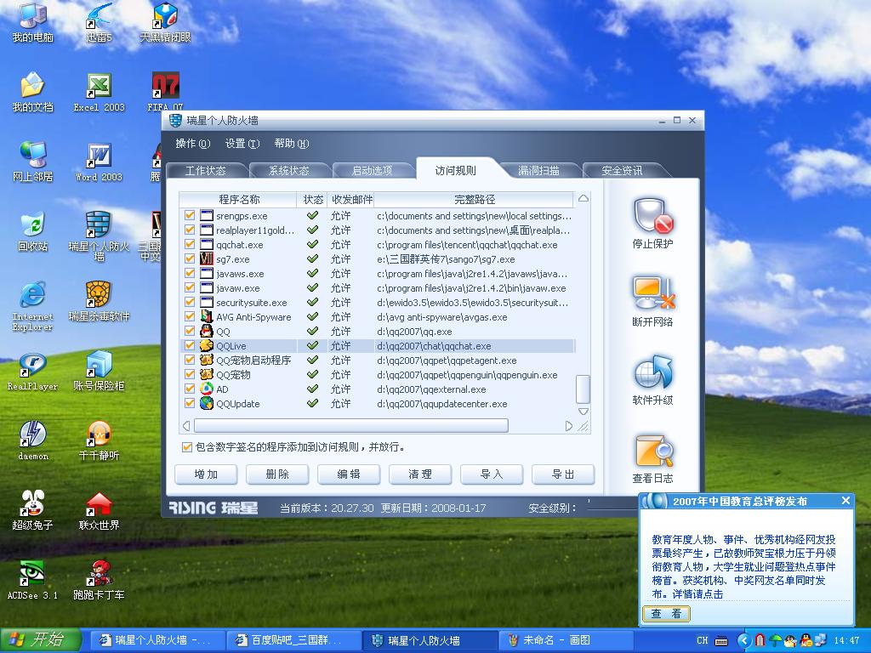Toggle the digitally signed programs (包含数字签名) checkbox
Viewport: 871px width, 653px height.
click(186, 446)
